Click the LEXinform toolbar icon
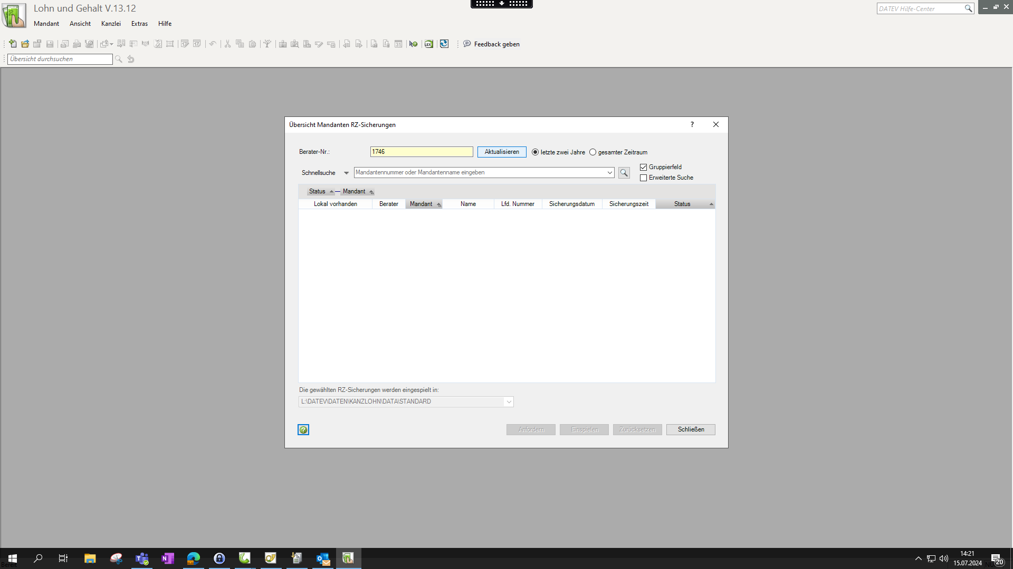Screen dimensions: 1013x569 (428, 44)
